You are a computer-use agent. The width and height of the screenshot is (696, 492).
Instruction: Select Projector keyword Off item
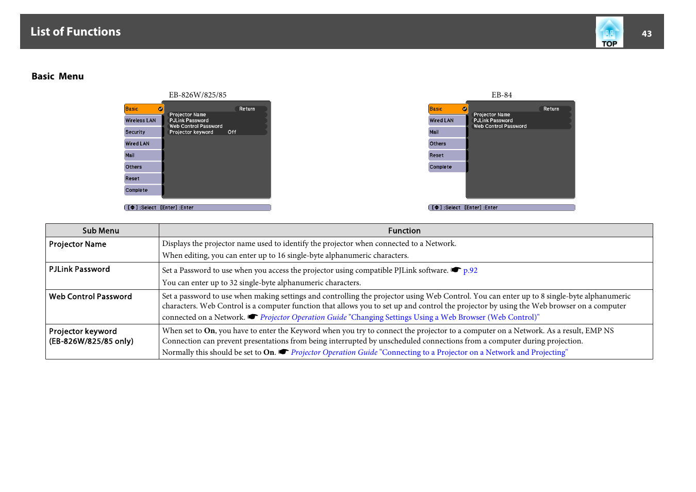(217, 132)
